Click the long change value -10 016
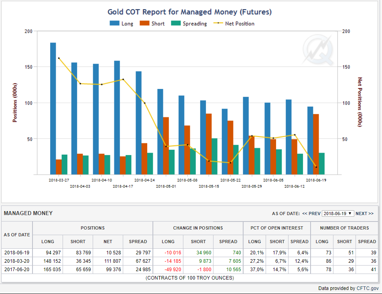 click(x=173, y=253)
